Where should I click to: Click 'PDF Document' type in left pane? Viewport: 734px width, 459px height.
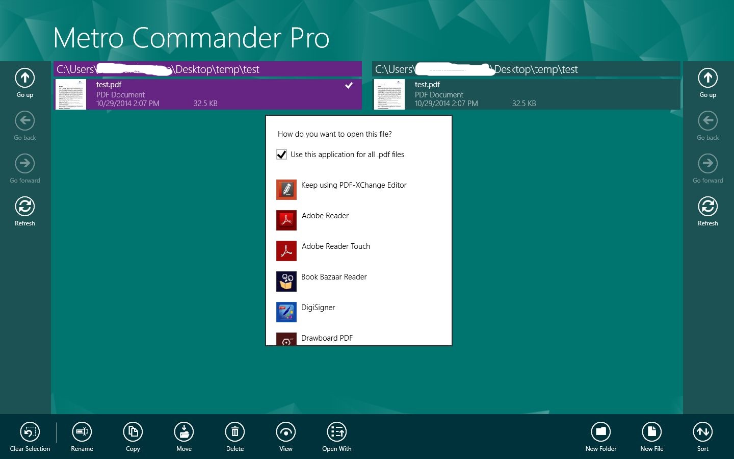[x=120, y=95]
